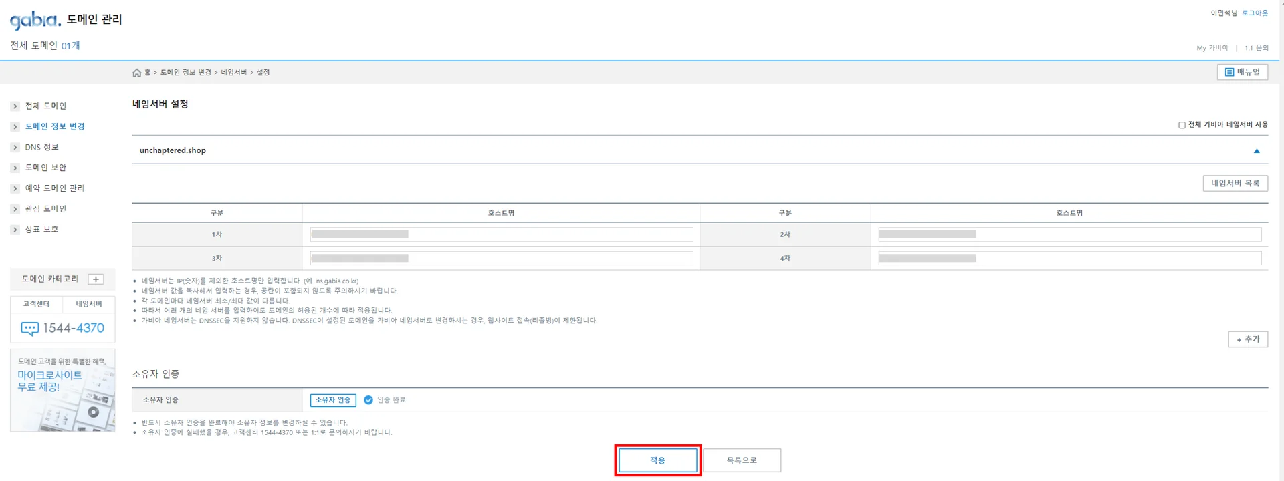Click the 로그아웃 link

[1255, 13]
